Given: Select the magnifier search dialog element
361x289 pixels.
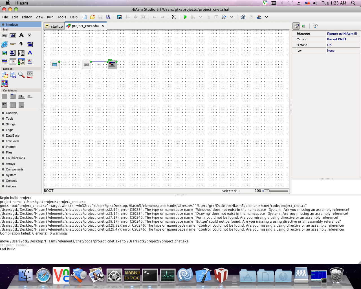Looking at the screenshot, I should pos(21,75).
